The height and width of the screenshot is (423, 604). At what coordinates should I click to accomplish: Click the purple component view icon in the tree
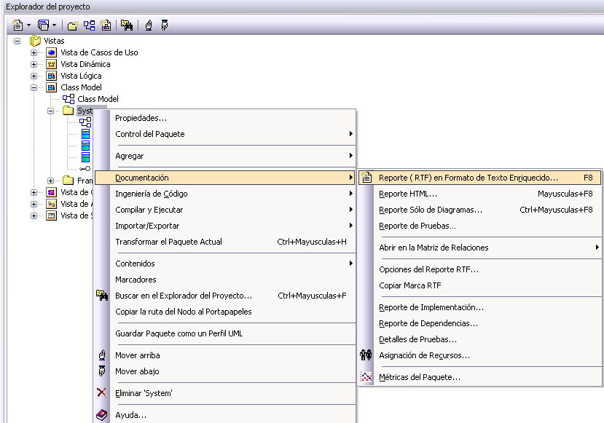click(51, 192)
